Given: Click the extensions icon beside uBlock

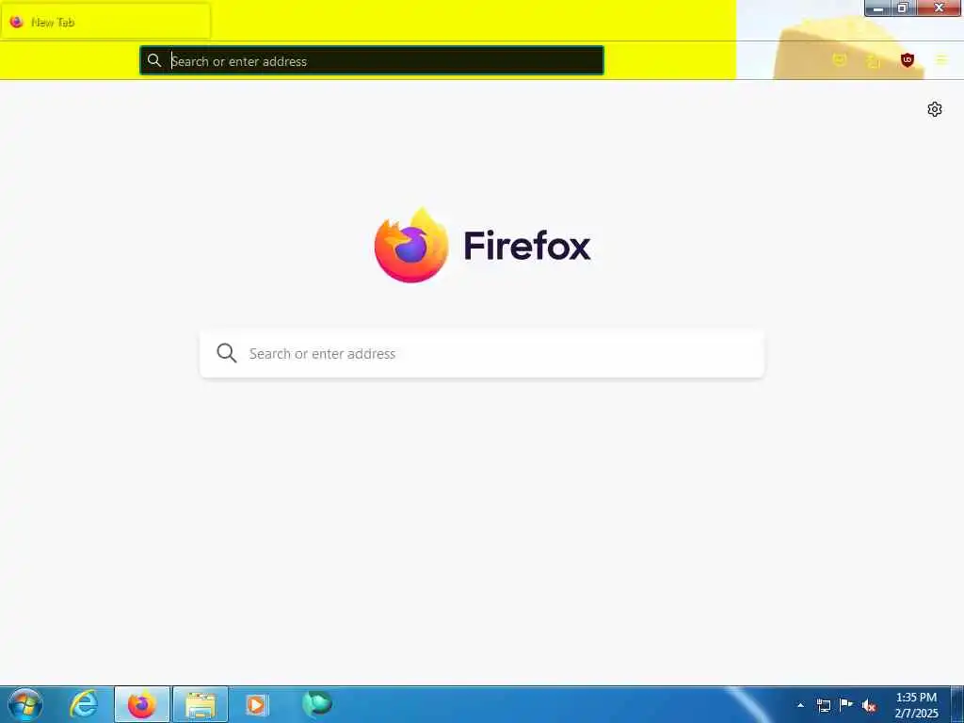Looking at the screenshot, I should (x=873, y=61).
